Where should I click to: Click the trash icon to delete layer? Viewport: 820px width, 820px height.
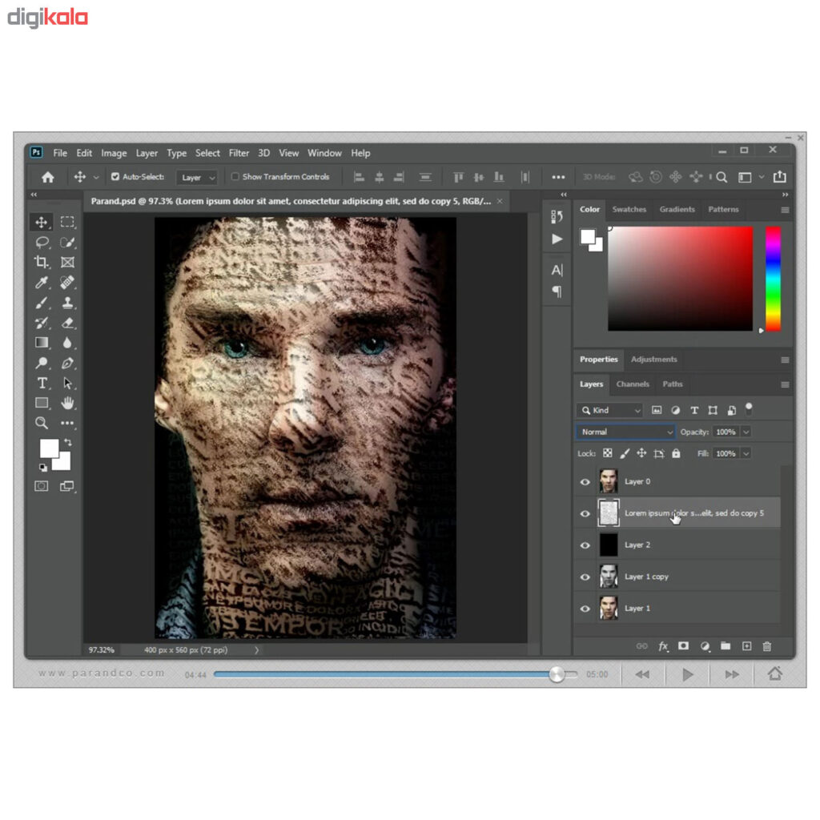click(x=767, y=646)
